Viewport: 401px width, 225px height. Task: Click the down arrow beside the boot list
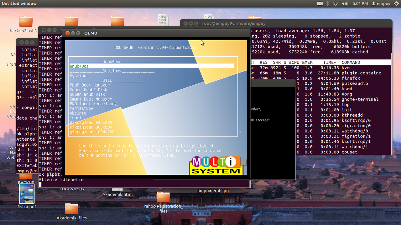(240, 132)
